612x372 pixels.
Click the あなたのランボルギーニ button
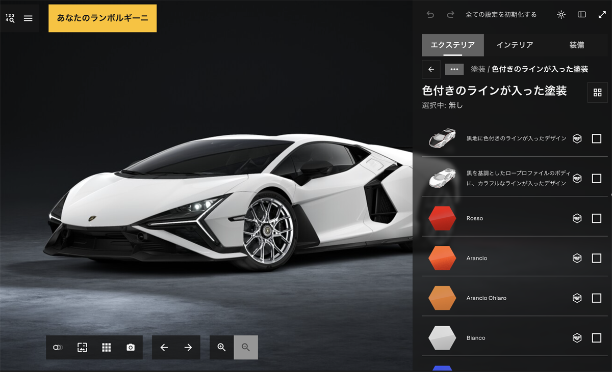[103, 18]
